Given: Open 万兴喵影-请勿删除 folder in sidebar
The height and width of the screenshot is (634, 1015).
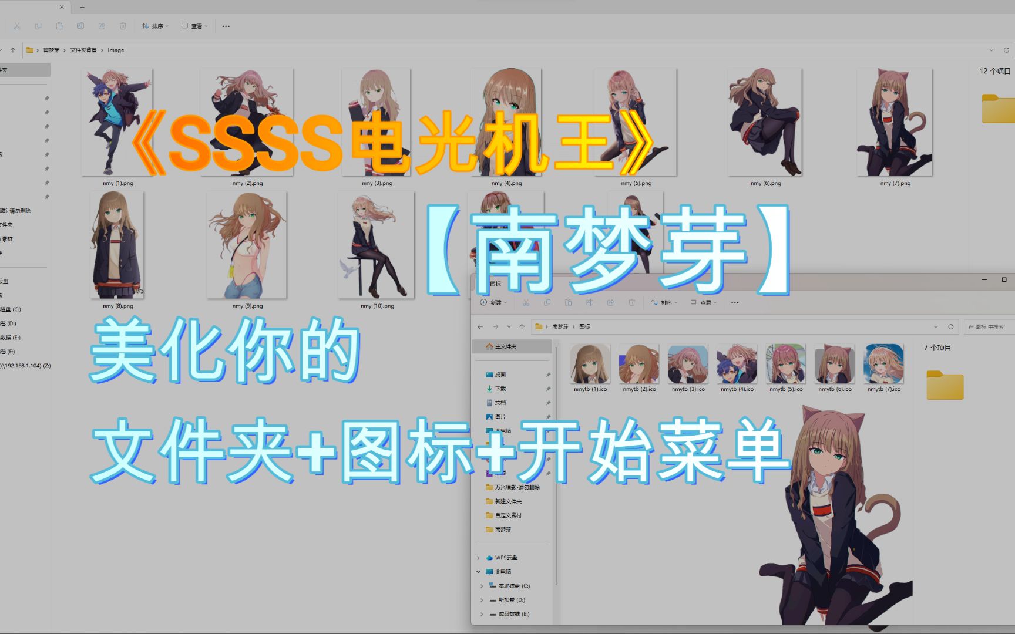Looking at the screenshot, I should tap(512, 487).
